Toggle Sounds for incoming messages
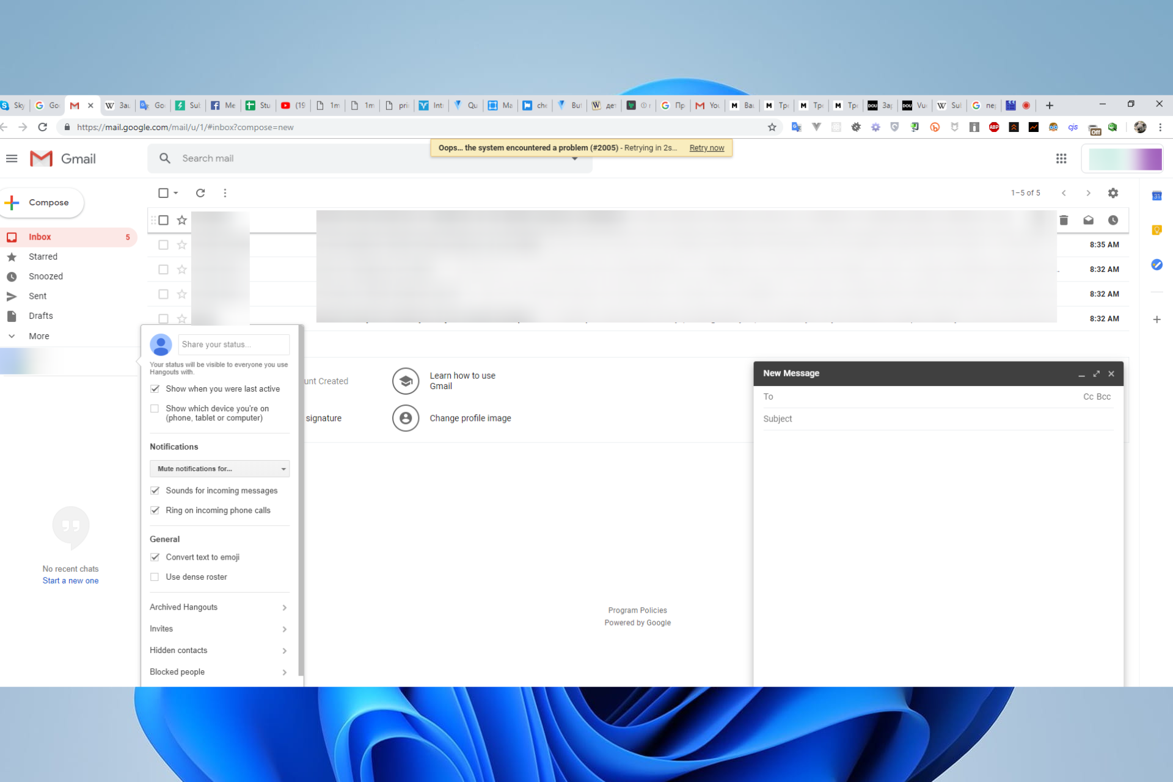 point(155,491)
